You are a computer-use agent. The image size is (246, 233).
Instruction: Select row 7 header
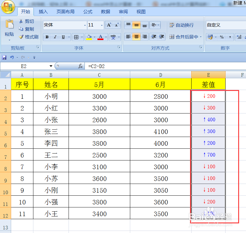click(5, 154)
